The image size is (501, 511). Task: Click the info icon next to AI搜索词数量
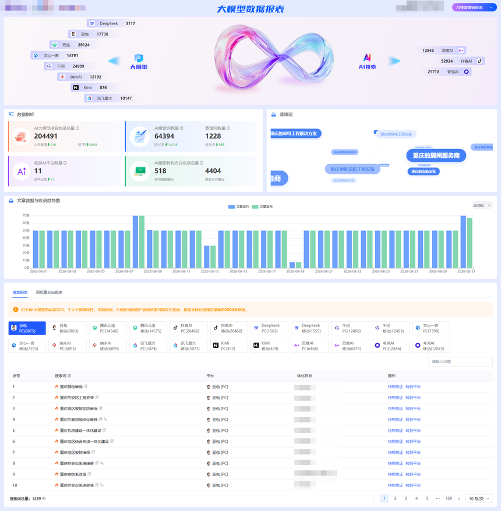182,128
